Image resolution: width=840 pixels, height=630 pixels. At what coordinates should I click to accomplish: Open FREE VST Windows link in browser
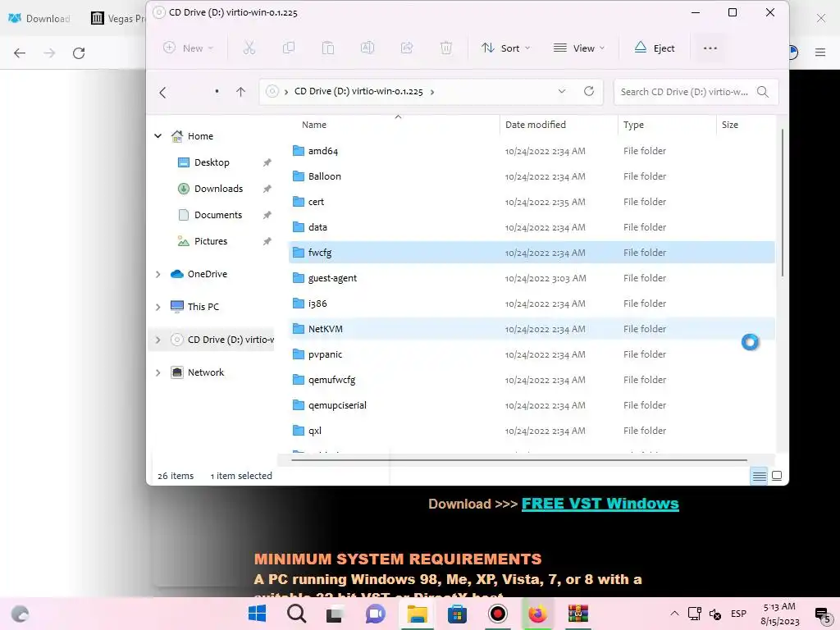coord(600,504)
